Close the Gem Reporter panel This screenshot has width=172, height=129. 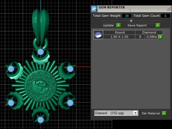click(168, 9)
